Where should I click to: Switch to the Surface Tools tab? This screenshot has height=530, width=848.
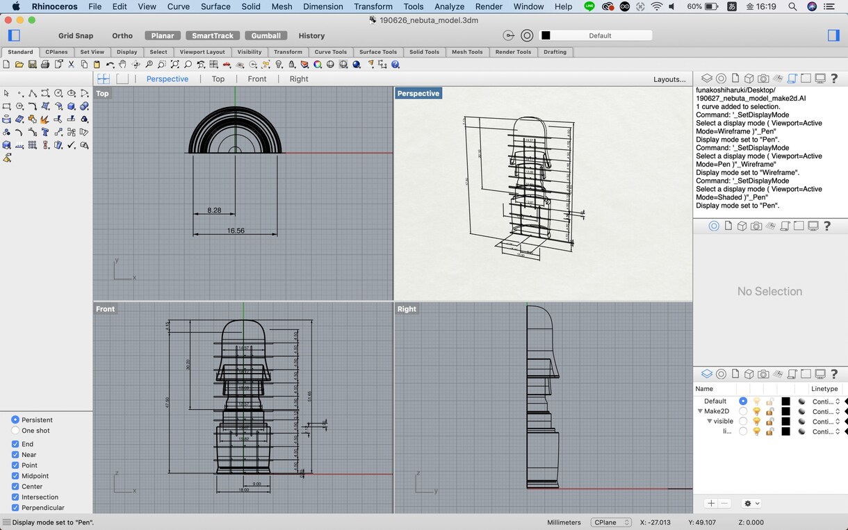click(378, 52)
